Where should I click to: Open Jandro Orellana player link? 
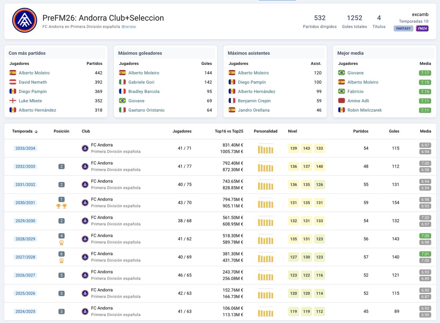pos(254,110)
